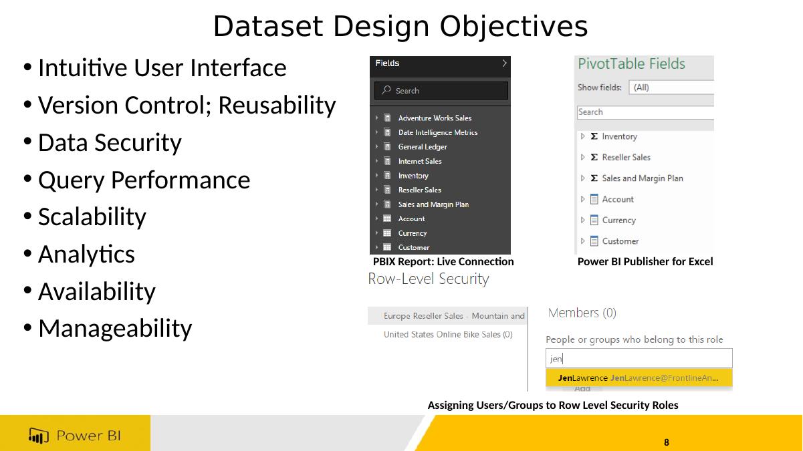Click table icon beside Account in Fields pane
803x451 pixels.
pyautogui.click(x=387, y=218)
